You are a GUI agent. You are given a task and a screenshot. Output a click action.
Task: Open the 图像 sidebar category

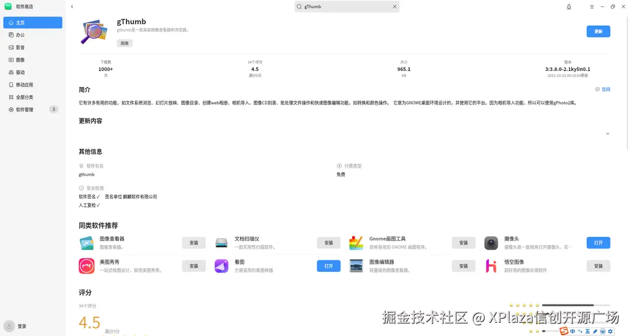[x=33, y=60]
